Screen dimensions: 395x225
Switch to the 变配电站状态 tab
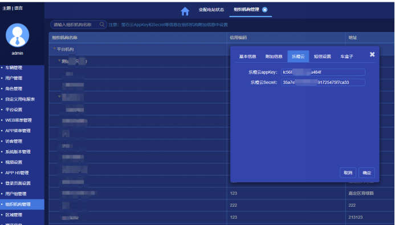(x=211, y=10)
